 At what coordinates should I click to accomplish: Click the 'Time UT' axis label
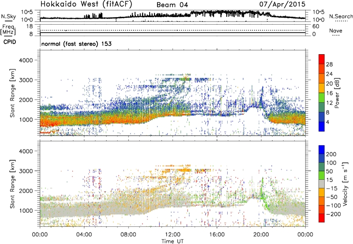[x=173, y=241]
